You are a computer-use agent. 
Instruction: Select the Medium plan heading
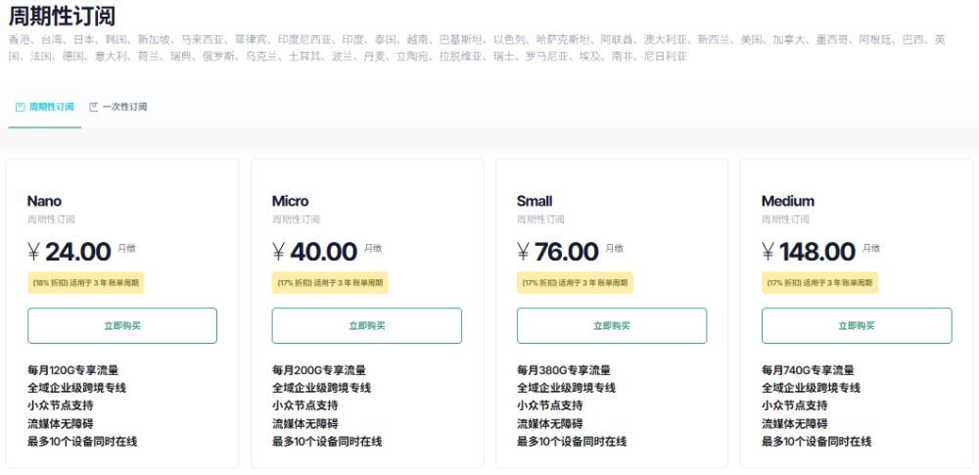coord(788,201)
